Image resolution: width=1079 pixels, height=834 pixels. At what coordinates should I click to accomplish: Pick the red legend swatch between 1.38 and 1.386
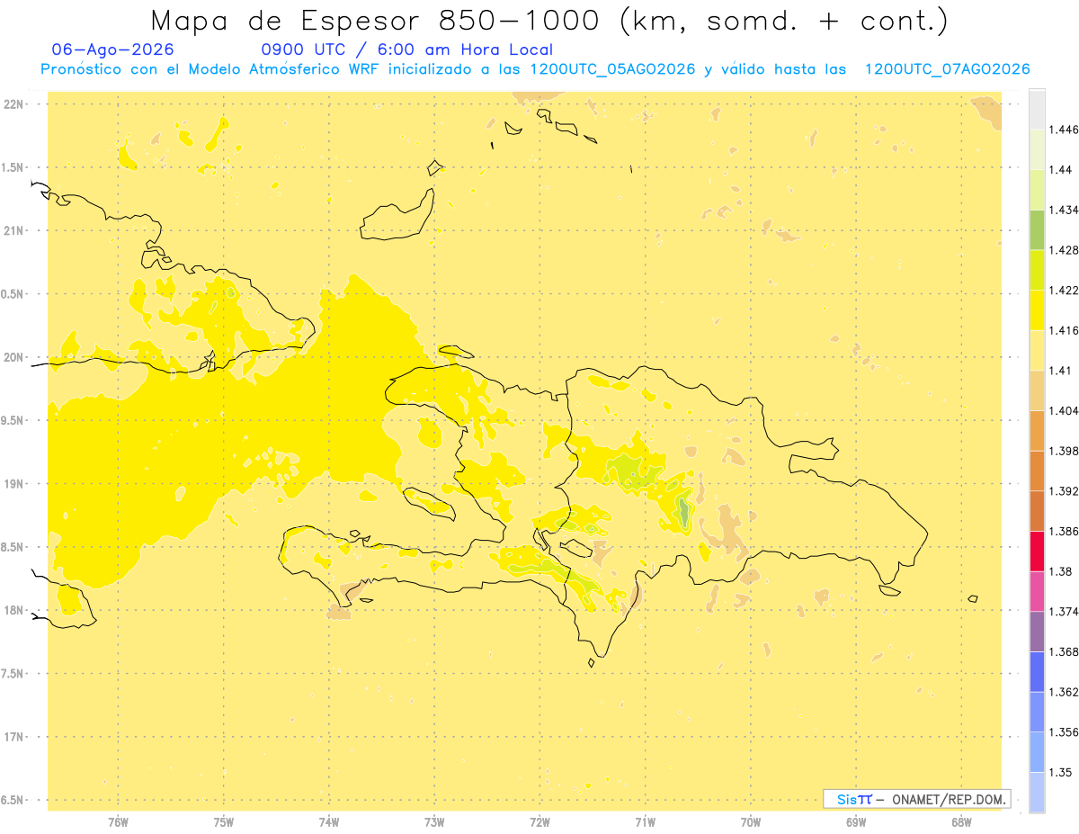coord(1037,551)
